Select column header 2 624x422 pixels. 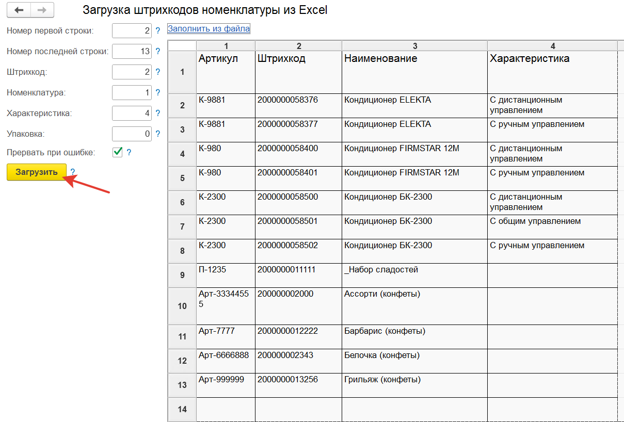pos(299,46)
